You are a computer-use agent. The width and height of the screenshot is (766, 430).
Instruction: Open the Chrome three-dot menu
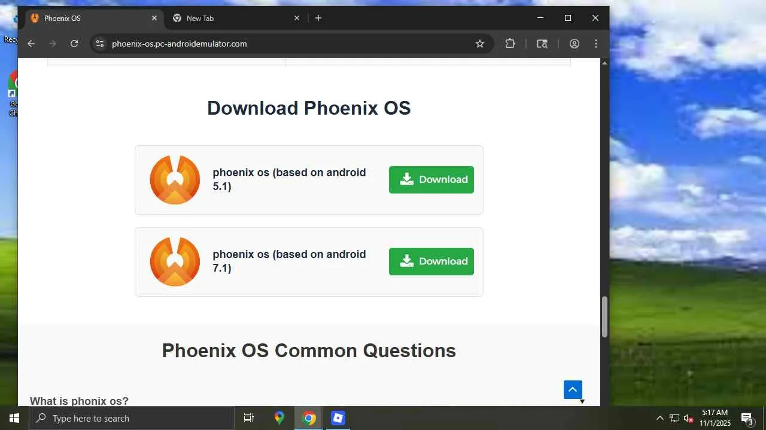[596, 44]
